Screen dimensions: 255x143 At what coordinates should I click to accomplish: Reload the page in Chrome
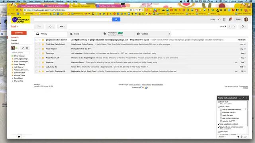coord(17,10)
